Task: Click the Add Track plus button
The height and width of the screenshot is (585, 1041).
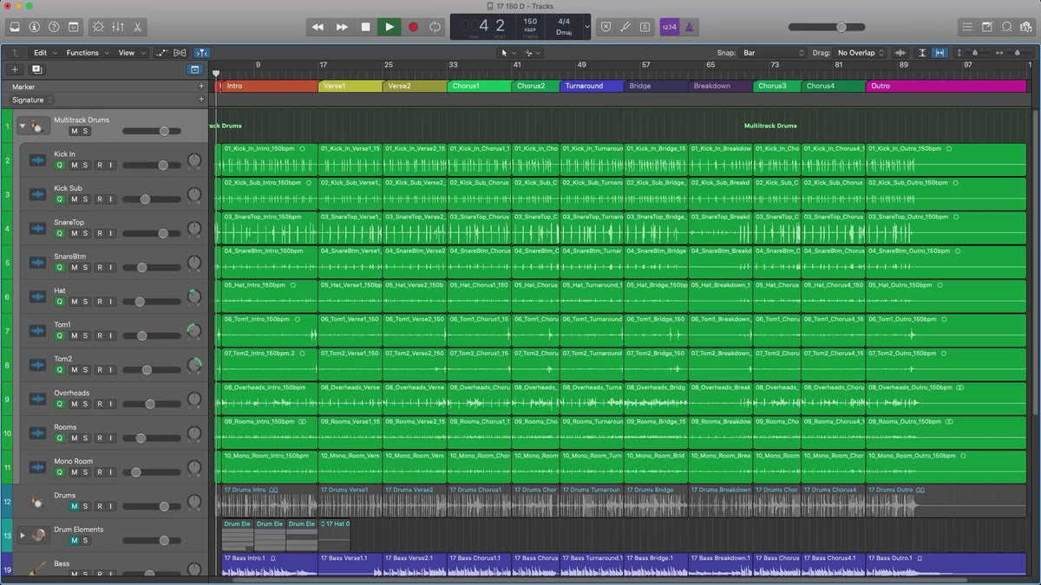Action: coord(15,69)
